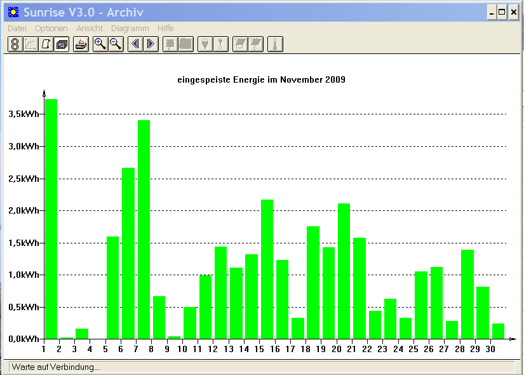Open the scroll log icon
The width and height of the screenshot is (524, 375).
[x=46, y=44]
